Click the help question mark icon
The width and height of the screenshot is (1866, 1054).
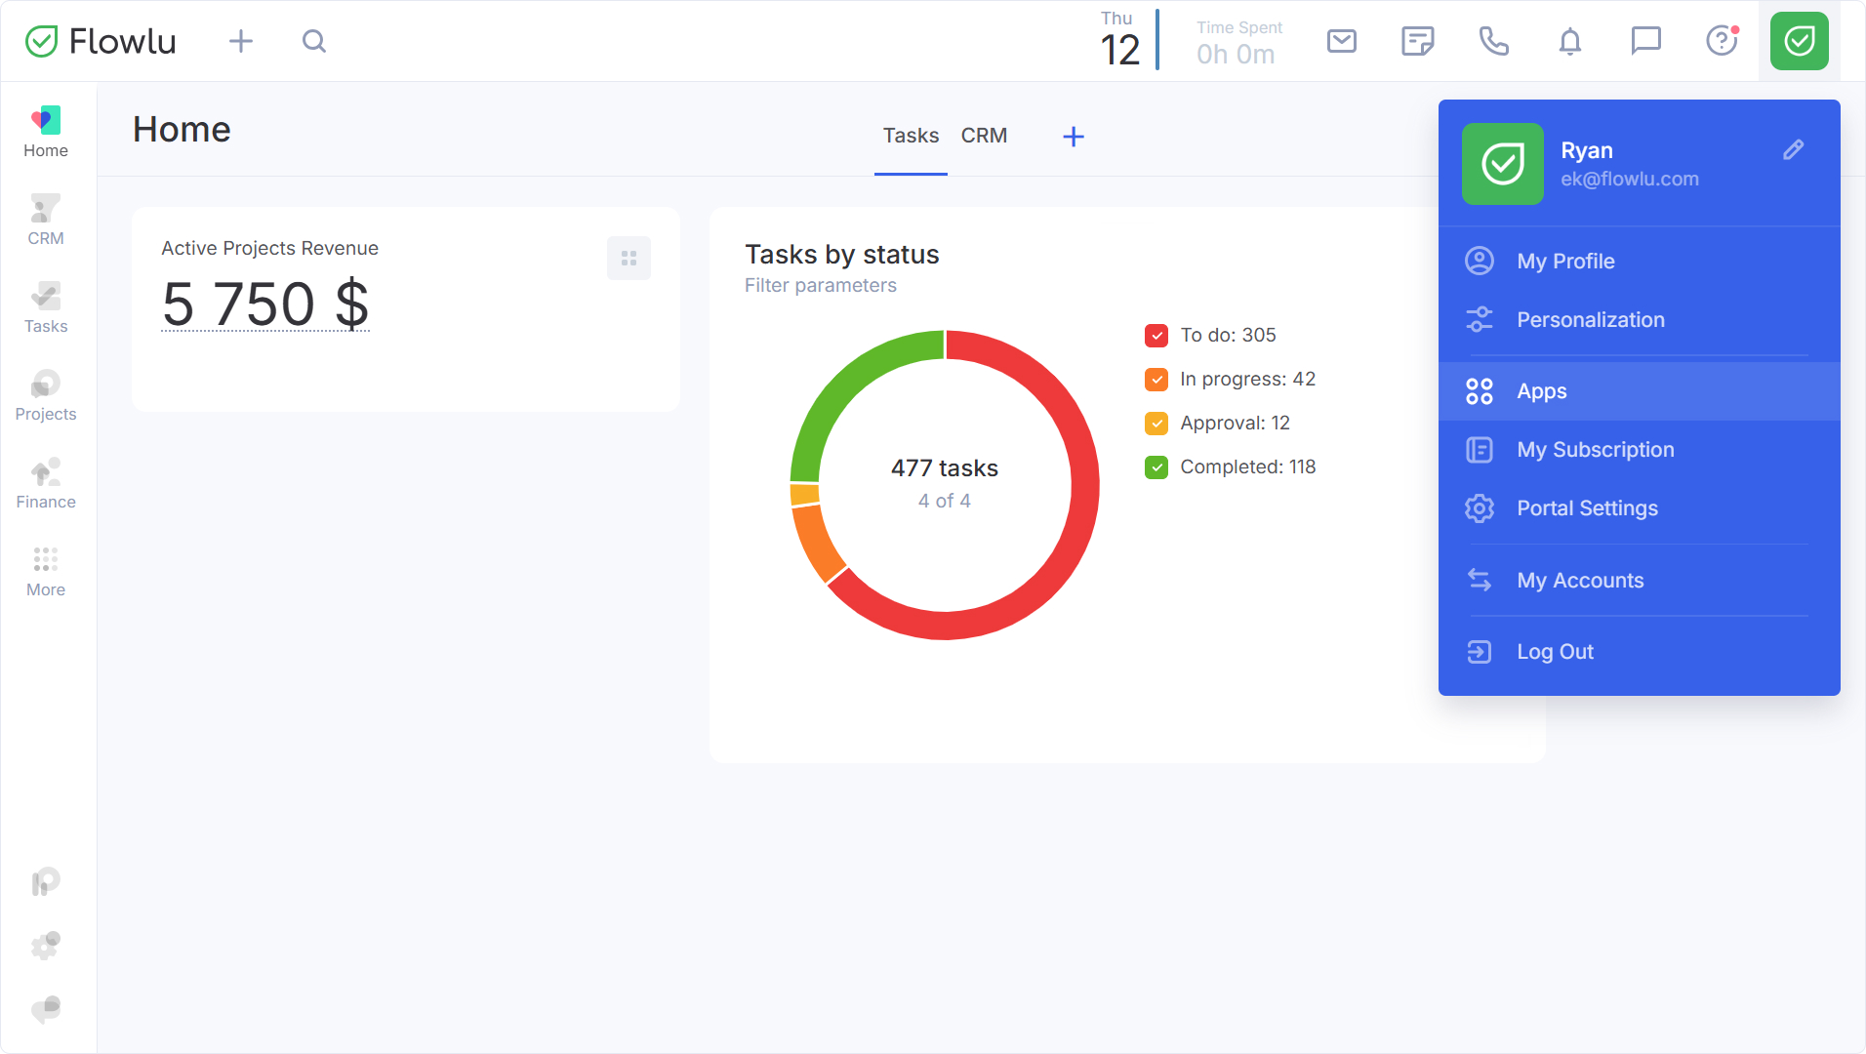click(1722, 41)
